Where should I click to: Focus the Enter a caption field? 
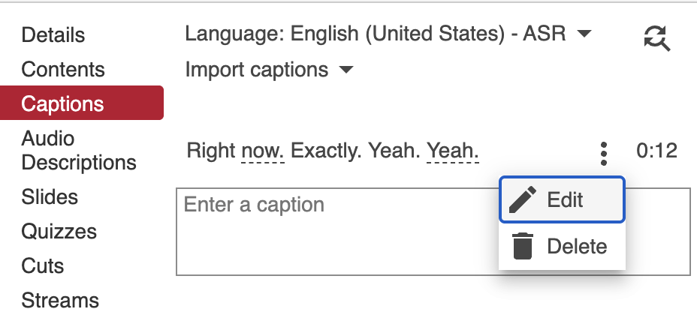pyautogui.click(x=330, y=232)
